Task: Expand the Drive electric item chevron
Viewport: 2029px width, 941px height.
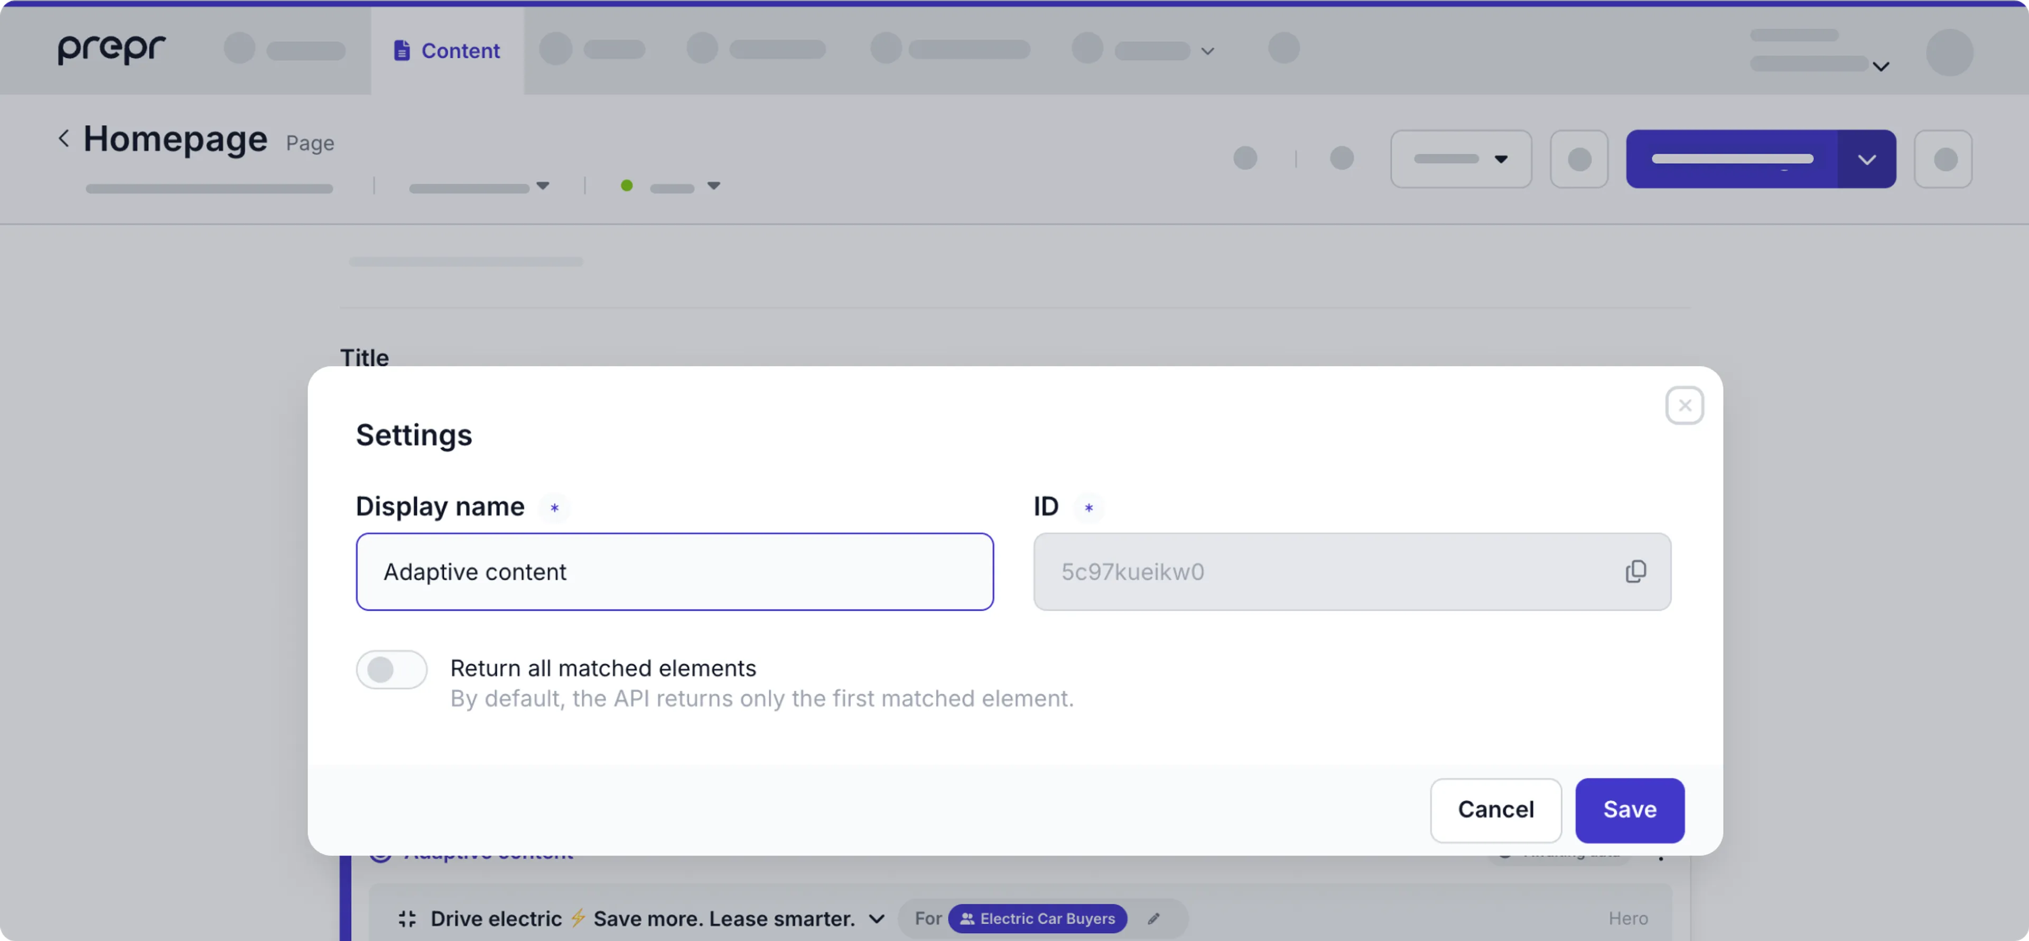Action: click(x=876, y=919)
